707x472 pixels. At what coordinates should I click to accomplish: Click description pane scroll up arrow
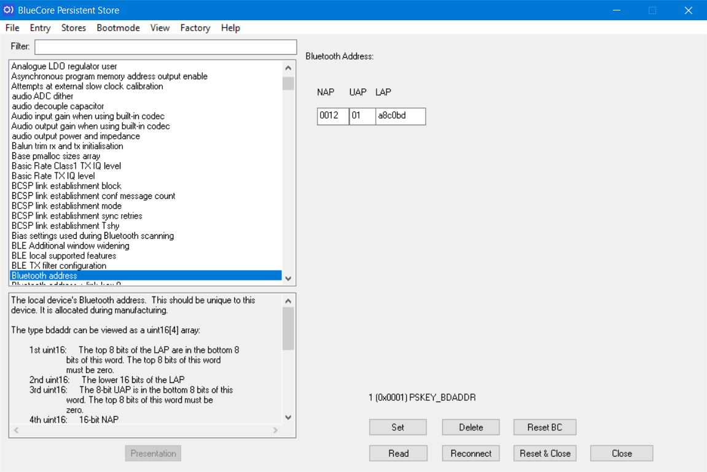[x=288, y=301]
